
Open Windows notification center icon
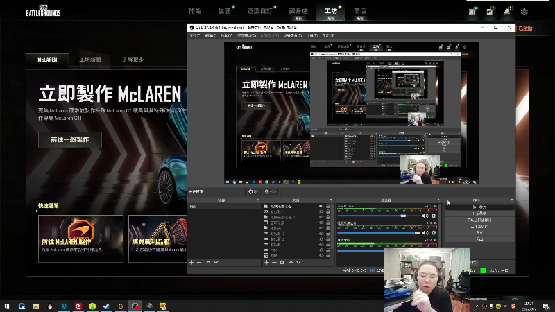pyautogui.click(x=546, y=306)
